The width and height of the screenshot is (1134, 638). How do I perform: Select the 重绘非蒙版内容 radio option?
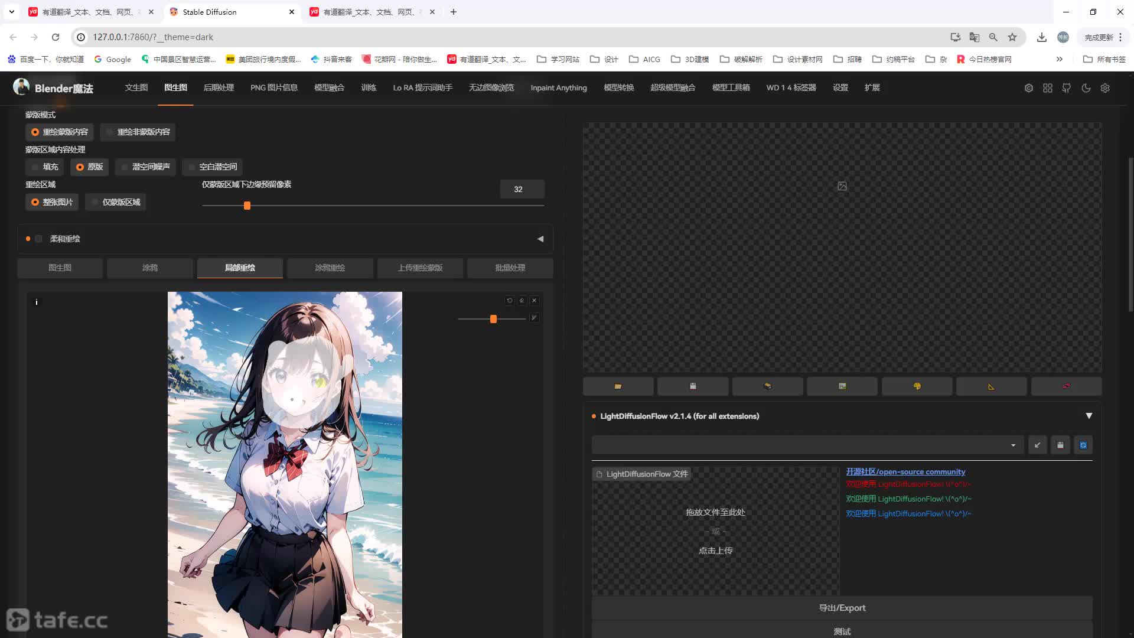(138, 132)
